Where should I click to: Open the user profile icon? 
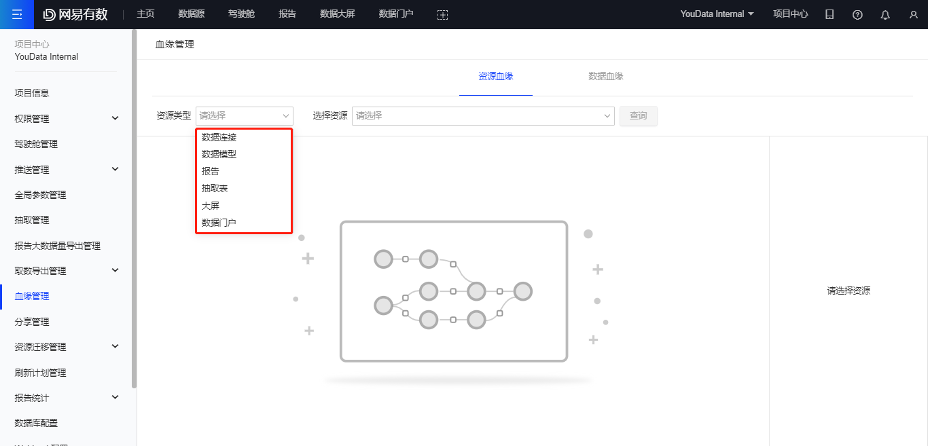click(x=913, y=14)
